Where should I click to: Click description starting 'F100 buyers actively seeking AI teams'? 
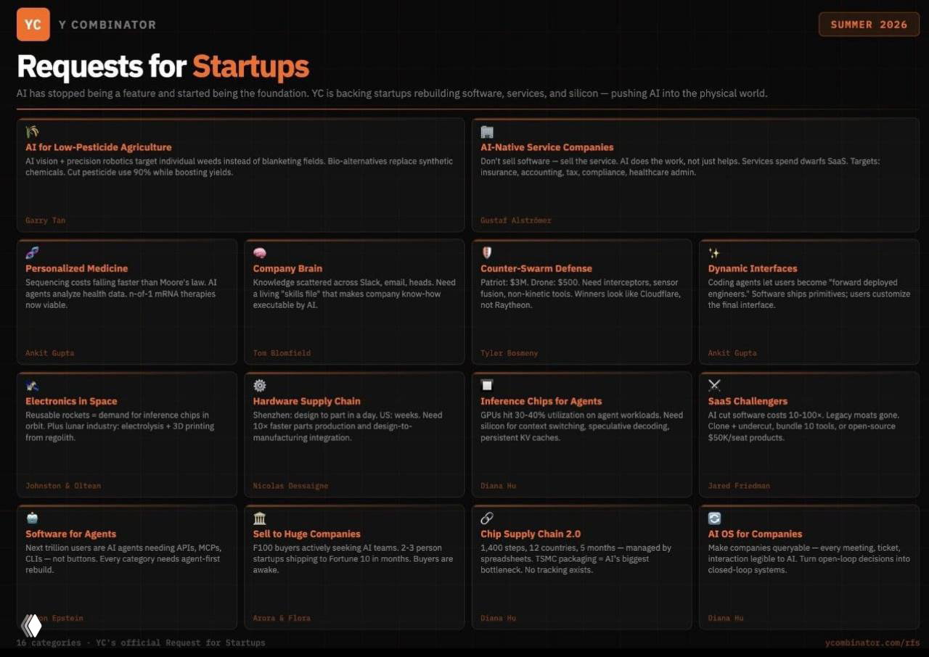pyautogui.click(x=353, y=559)
